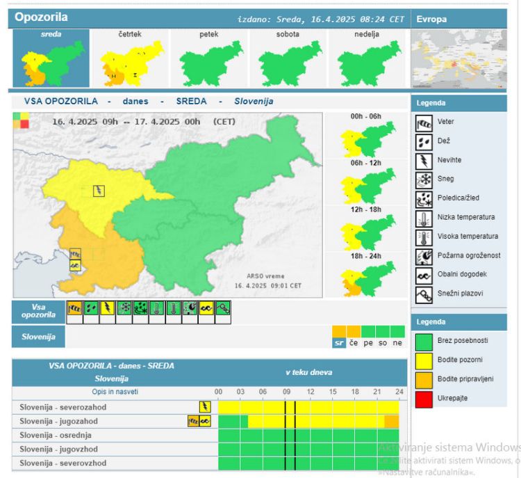
Task: Click the avalanche icon in Vsa opozorila row
Action: click(223, 308)
